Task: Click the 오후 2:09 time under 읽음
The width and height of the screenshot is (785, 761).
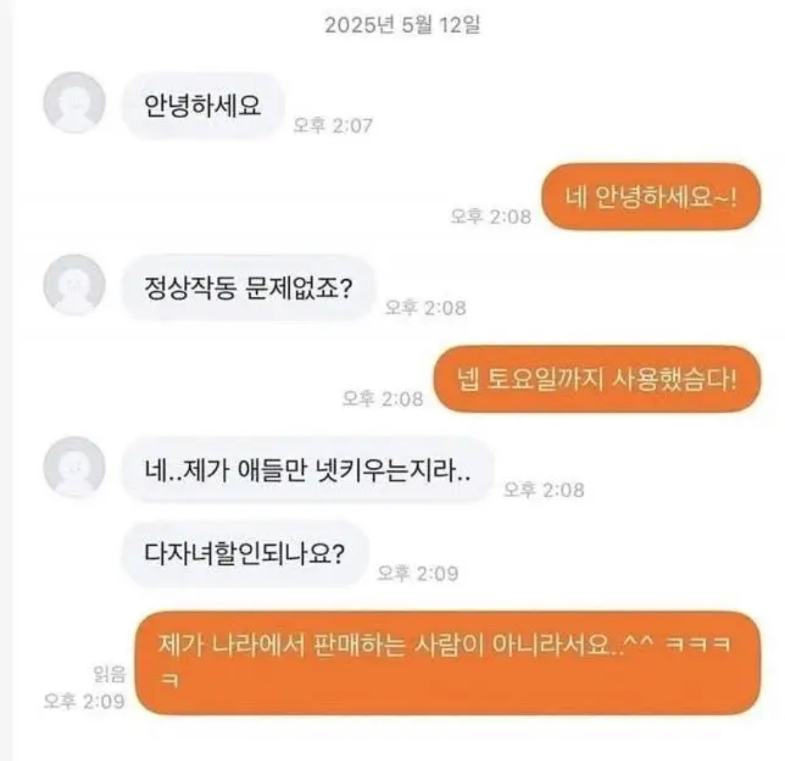Action: point(84,701)
